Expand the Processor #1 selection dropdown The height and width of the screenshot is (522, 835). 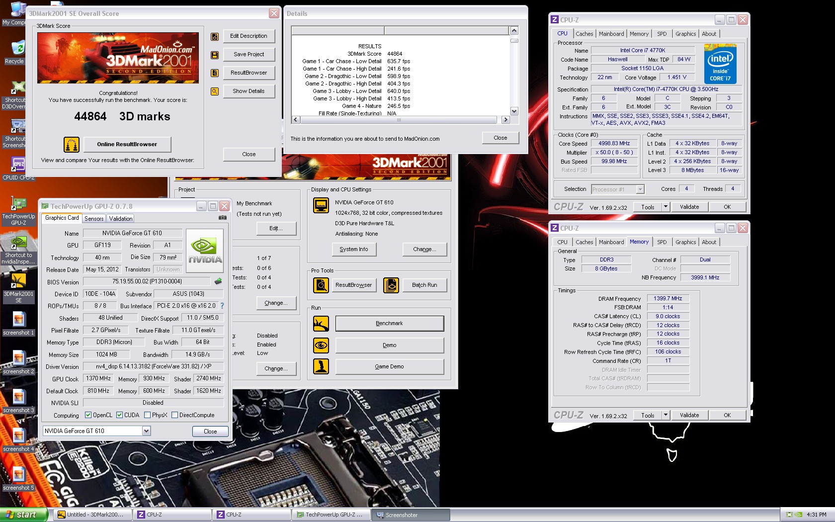click(x=640, y=189)
